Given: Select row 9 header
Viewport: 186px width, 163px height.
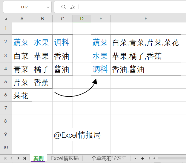Looking at the screenshot, I should pyautogui.click(x=6, y=134).
